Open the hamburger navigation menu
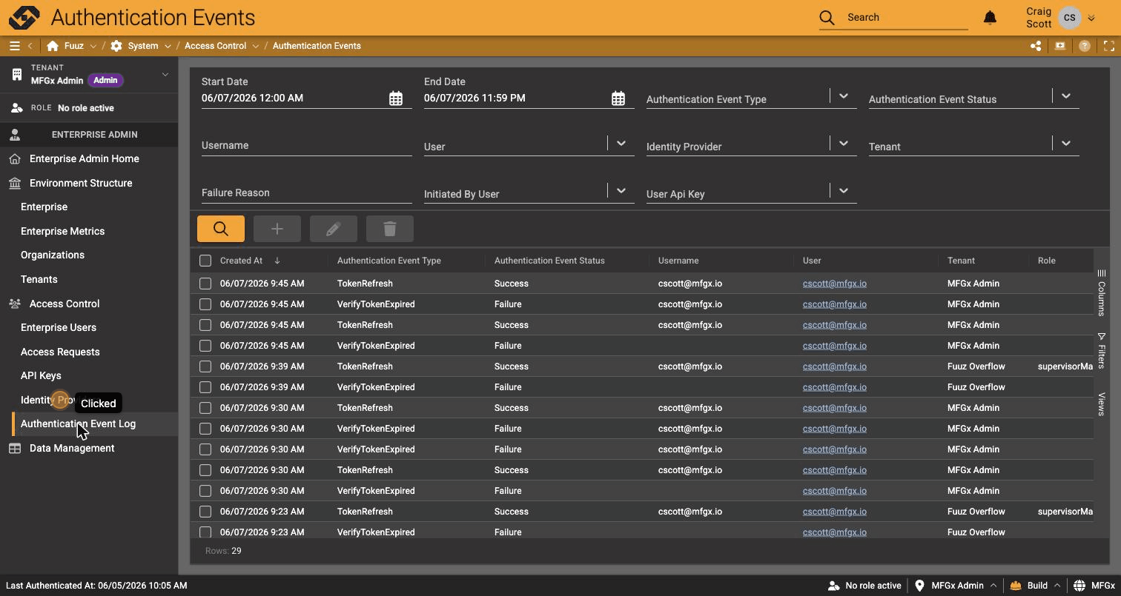This screenshot has height=596, width=1121. point(14,46)
